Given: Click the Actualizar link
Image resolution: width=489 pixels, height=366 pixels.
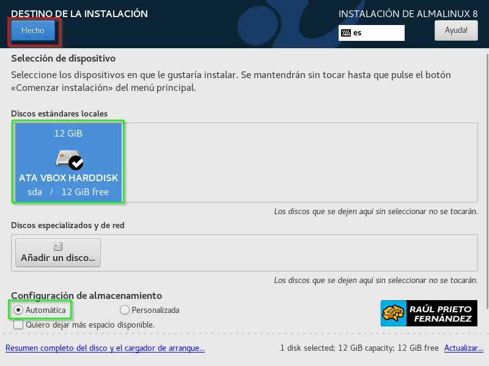Looking at the screenshot, I should point(463,348).
